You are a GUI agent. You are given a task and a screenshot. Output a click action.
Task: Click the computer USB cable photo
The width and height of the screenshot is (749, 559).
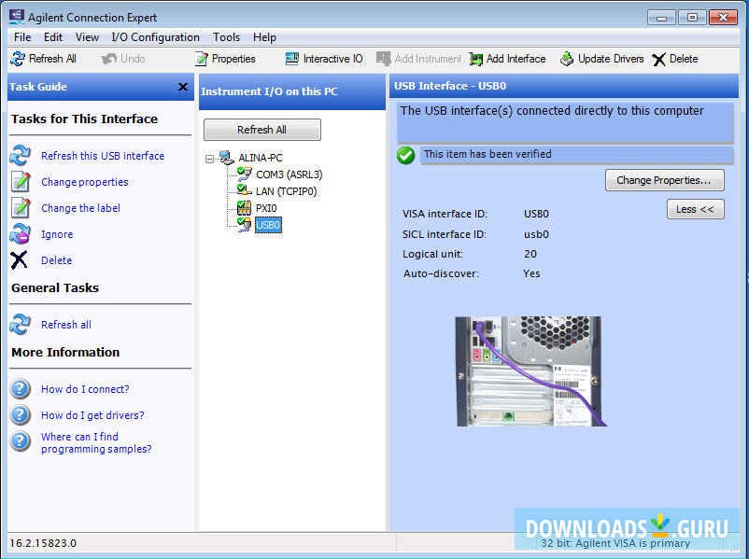click(x=530, y=370)
